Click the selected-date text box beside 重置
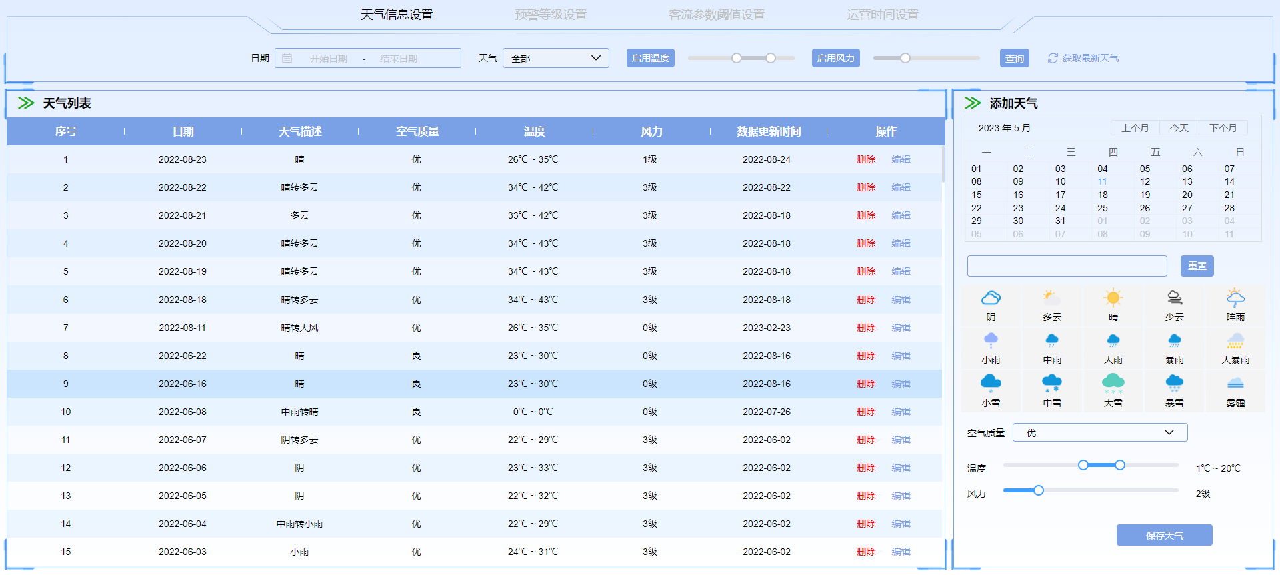 [x=1067, y=266]
